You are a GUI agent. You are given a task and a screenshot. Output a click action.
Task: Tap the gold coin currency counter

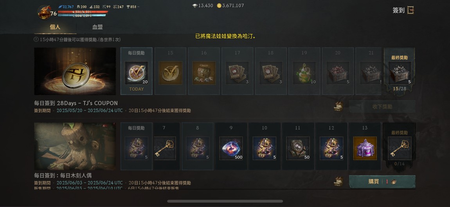point(230,5)
